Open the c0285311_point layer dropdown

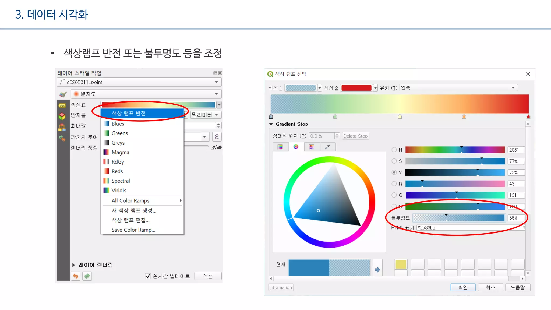139,82
